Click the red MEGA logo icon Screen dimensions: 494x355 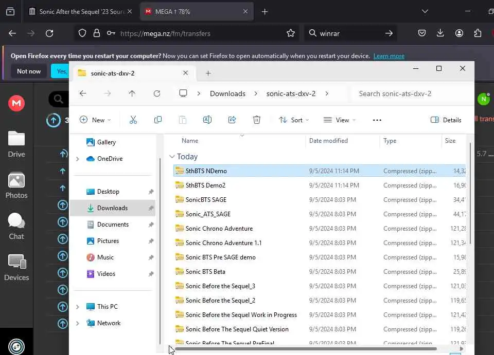[x=16, y=103]
